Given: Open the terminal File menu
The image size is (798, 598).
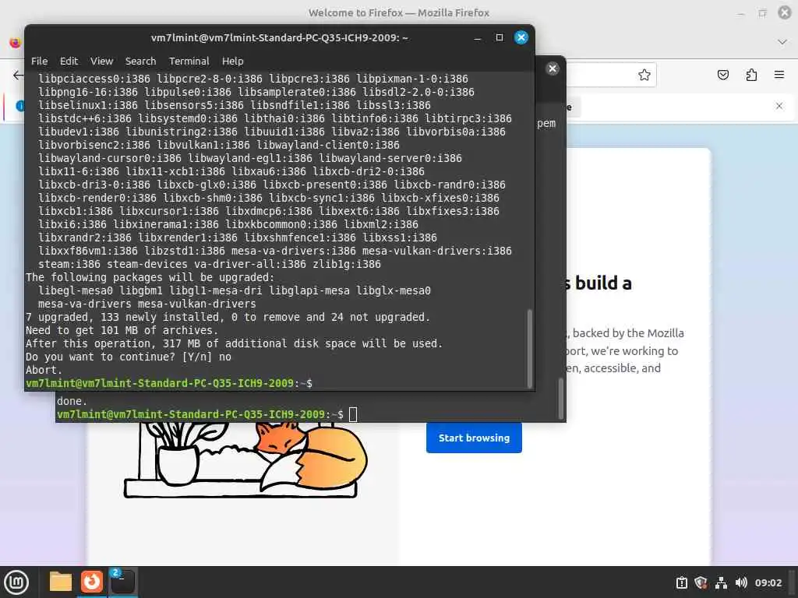Looking at the screenshot, I should tap(39, 61).
